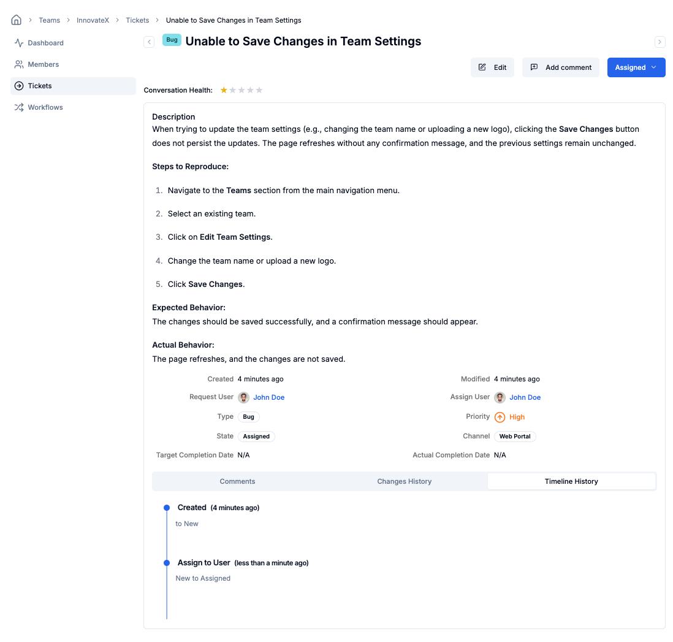Viewport: 673px width, 642px height.
Task: Open Assign User John Doe link
Action: point(525,397)
